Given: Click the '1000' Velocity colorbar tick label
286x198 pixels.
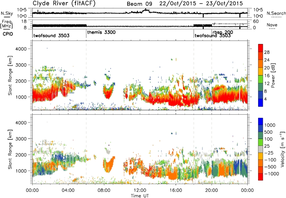Looking at the screenshot, I should coord(270,125).
